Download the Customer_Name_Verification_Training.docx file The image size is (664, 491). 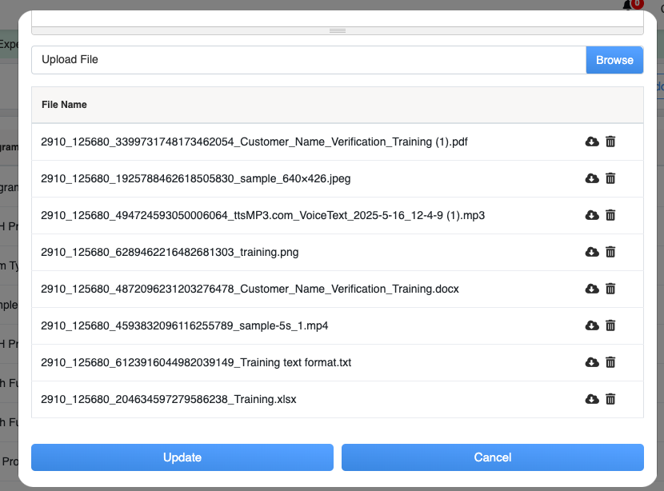(x=592, y=289)
